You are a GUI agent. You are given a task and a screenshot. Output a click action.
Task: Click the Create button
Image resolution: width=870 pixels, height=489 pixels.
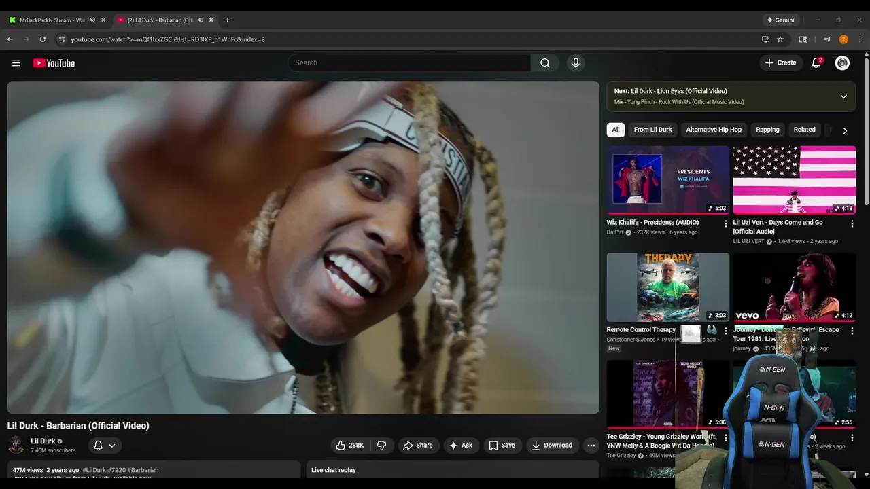click(780, 63)
